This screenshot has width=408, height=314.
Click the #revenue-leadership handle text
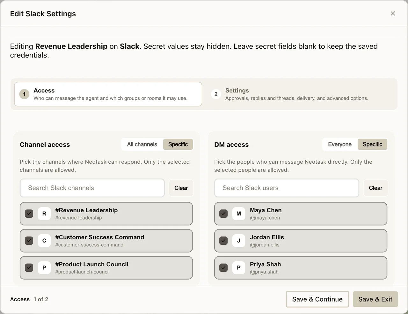78,218
